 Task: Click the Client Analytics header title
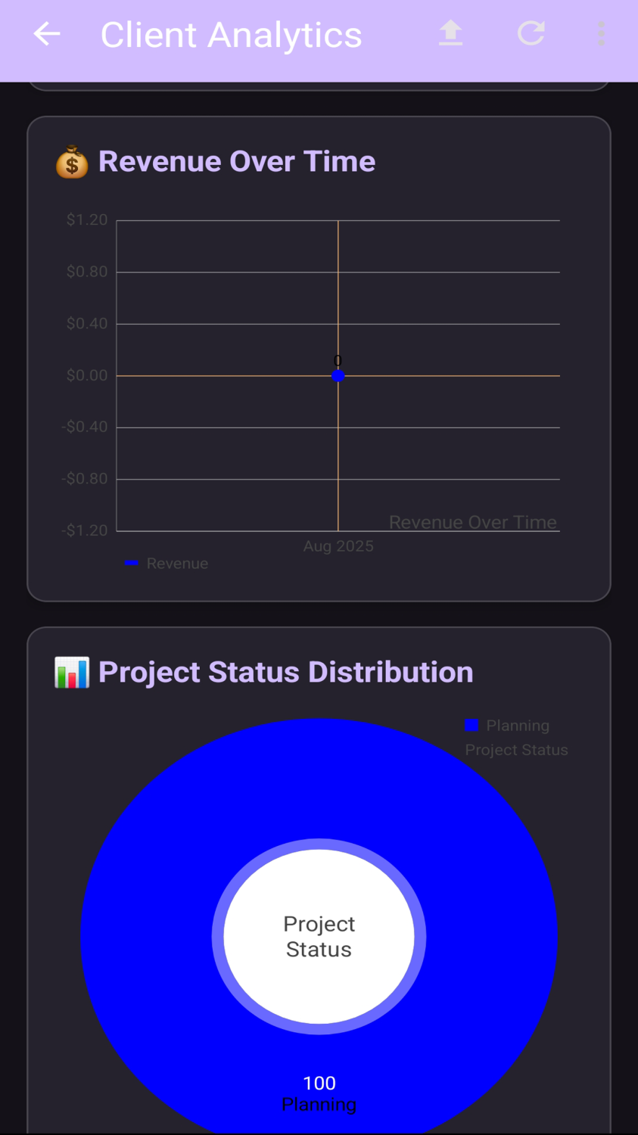pyautogui.click(x=231, y=35)
